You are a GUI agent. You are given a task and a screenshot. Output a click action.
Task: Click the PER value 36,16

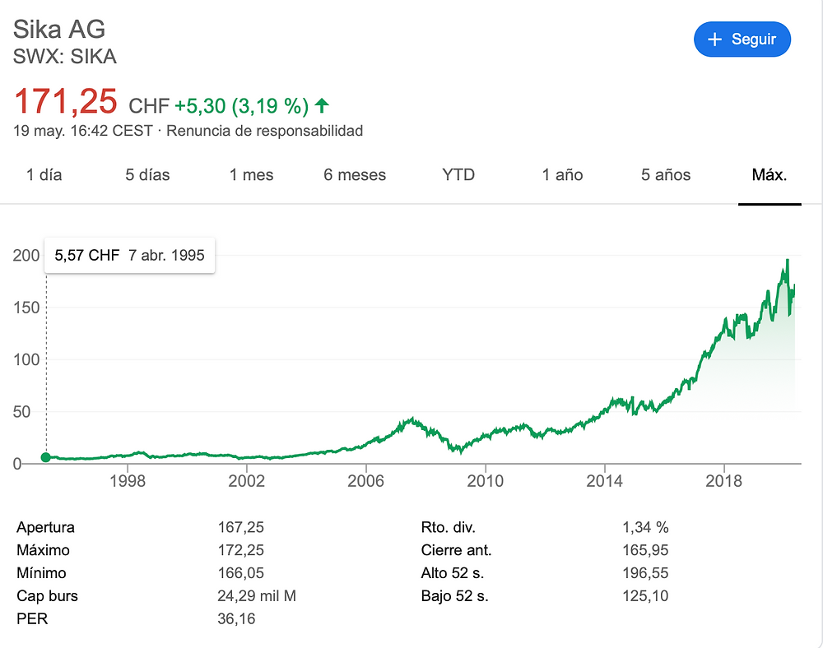pyautogui.click(x=237, y=618)
